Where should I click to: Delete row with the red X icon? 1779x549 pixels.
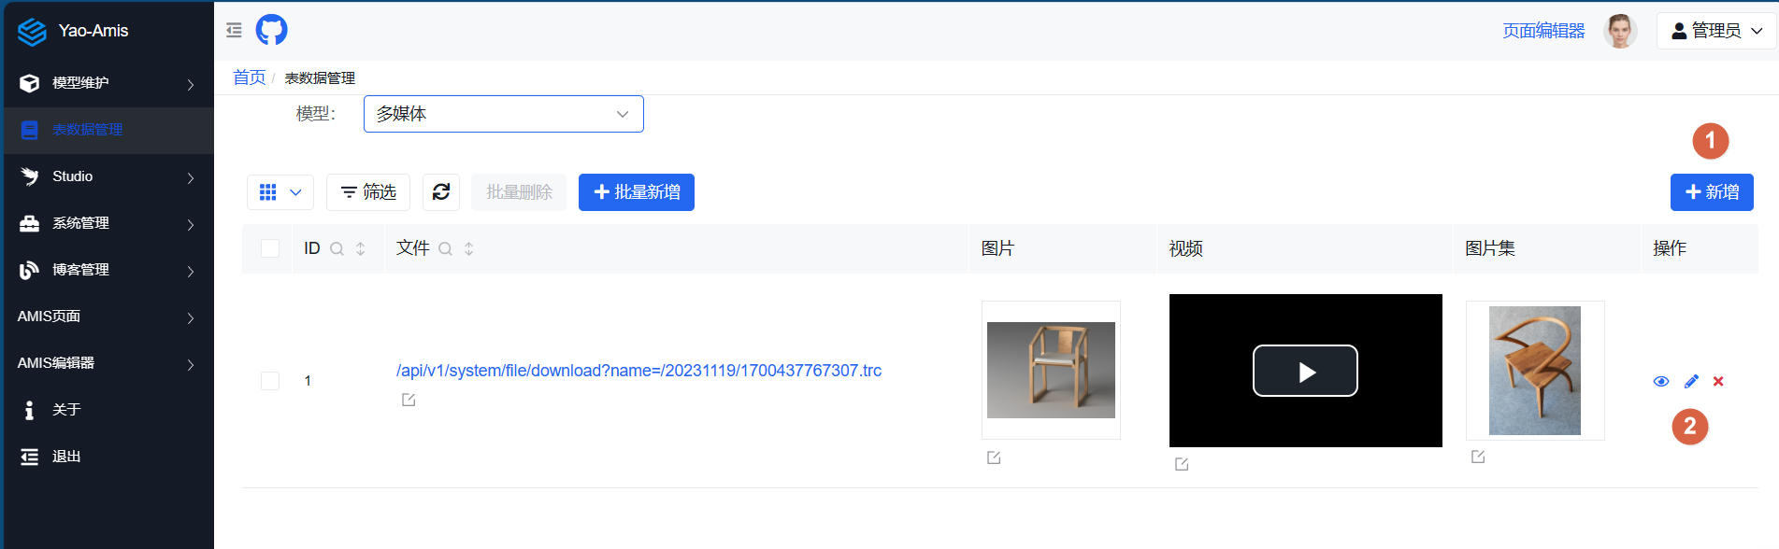[1718, 381]
